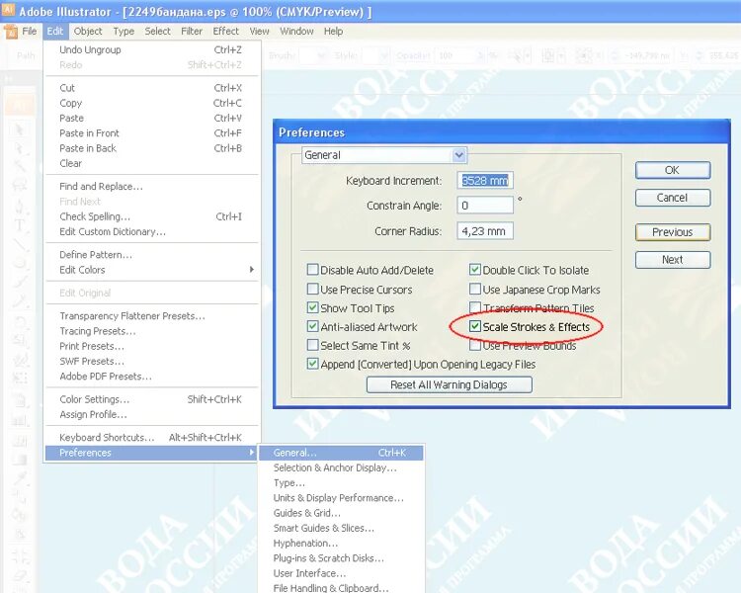Screen dimensions: 741x593
Task: Click the Constrain Angle field
Action: point(485,206)
